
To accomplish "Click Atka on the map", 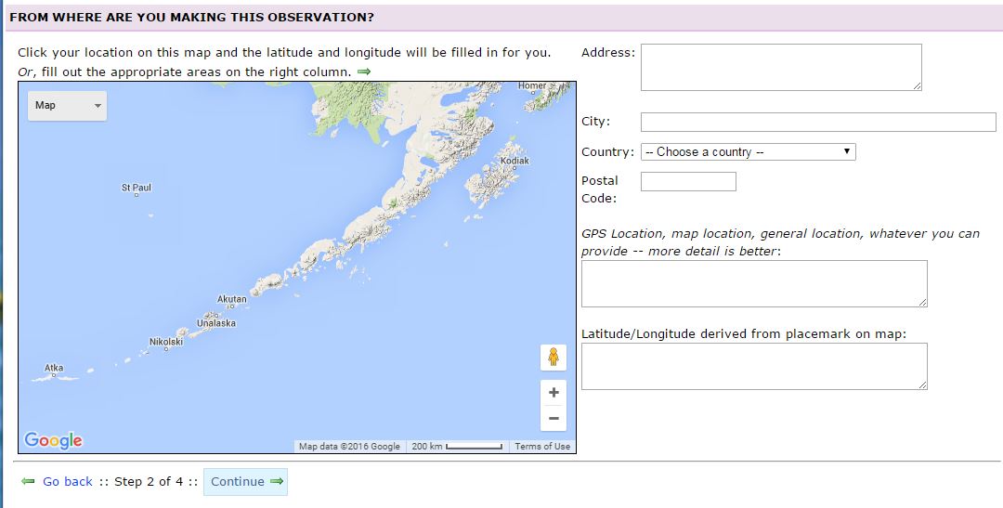I will tap(54, 369).
